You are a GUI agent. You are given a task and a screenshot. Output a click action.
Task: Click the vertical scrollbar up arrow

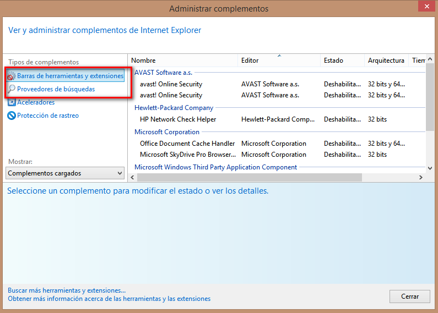pos(430,59)
